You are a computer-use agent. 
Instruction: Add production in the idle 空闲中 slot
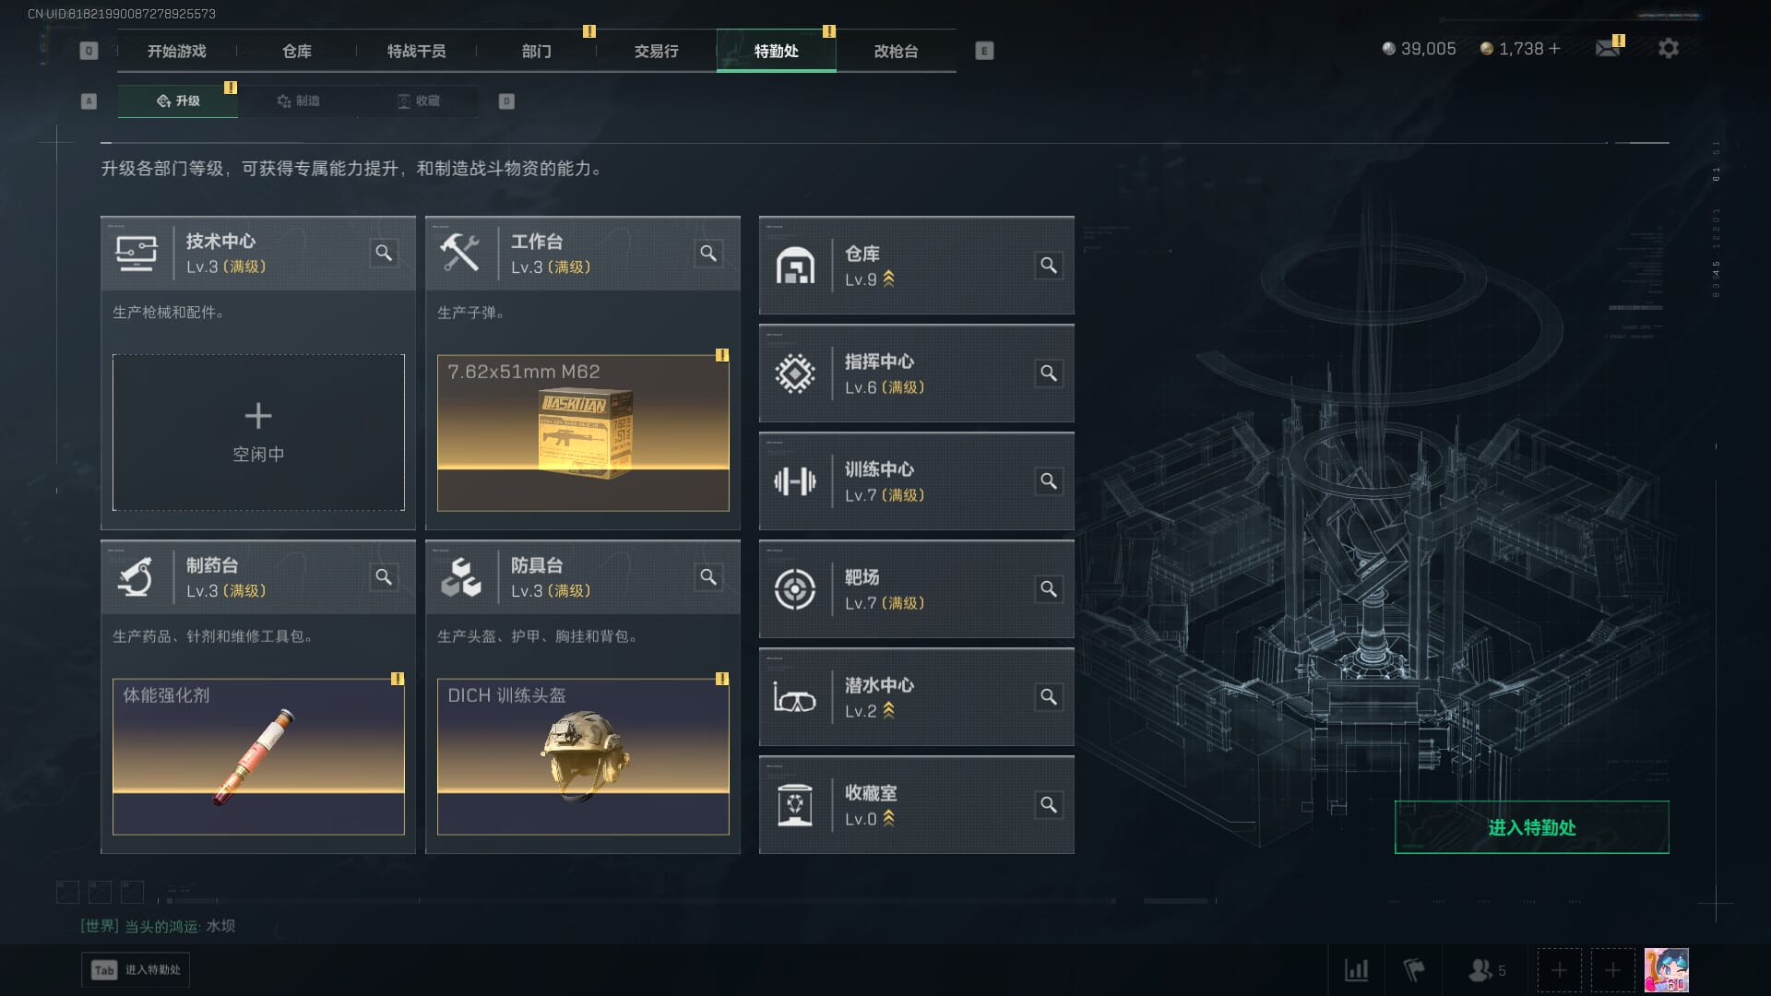pos(258,433)
